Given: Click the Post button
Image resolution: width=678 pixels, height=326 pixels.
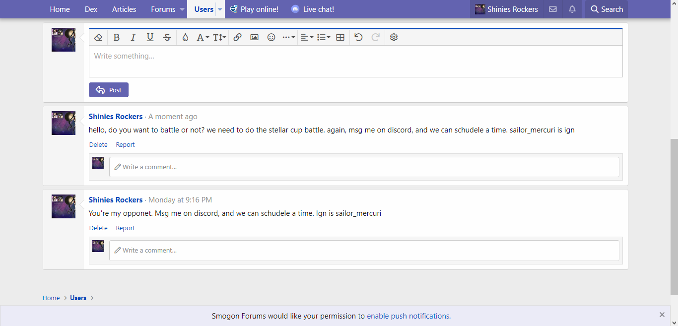Looking at the screenshot, I should [x=109, y=90].
